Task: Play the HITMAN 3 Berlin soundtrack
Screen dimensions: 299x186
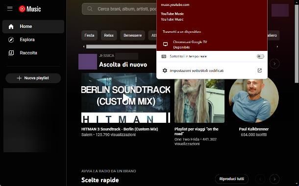Action: (125, 98)
